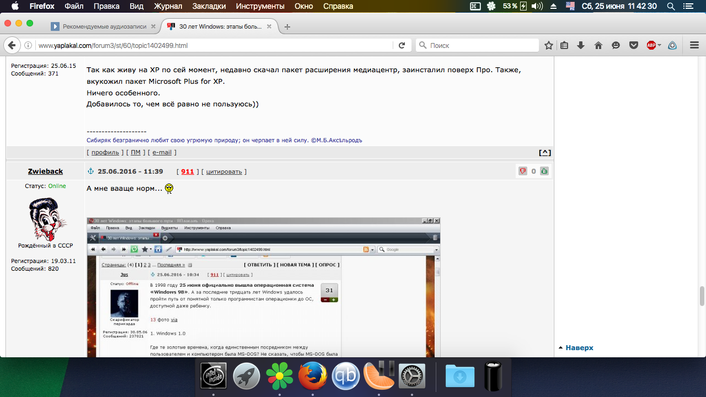Close the 30 лет Windows tab
This screenshot has width=706, height=397.
tap(270, 26)
